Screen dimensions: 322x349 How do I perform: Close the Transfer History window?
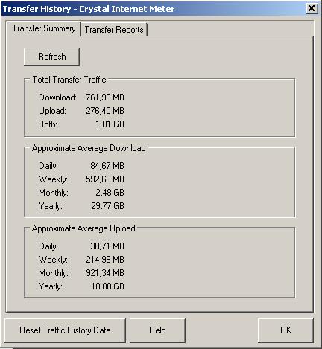point(312,8)
